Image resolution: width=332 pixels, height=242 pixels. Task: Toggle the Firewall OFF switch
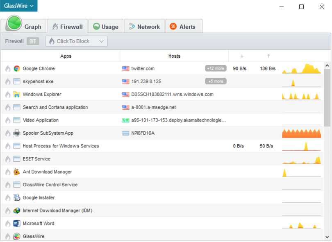33,41
